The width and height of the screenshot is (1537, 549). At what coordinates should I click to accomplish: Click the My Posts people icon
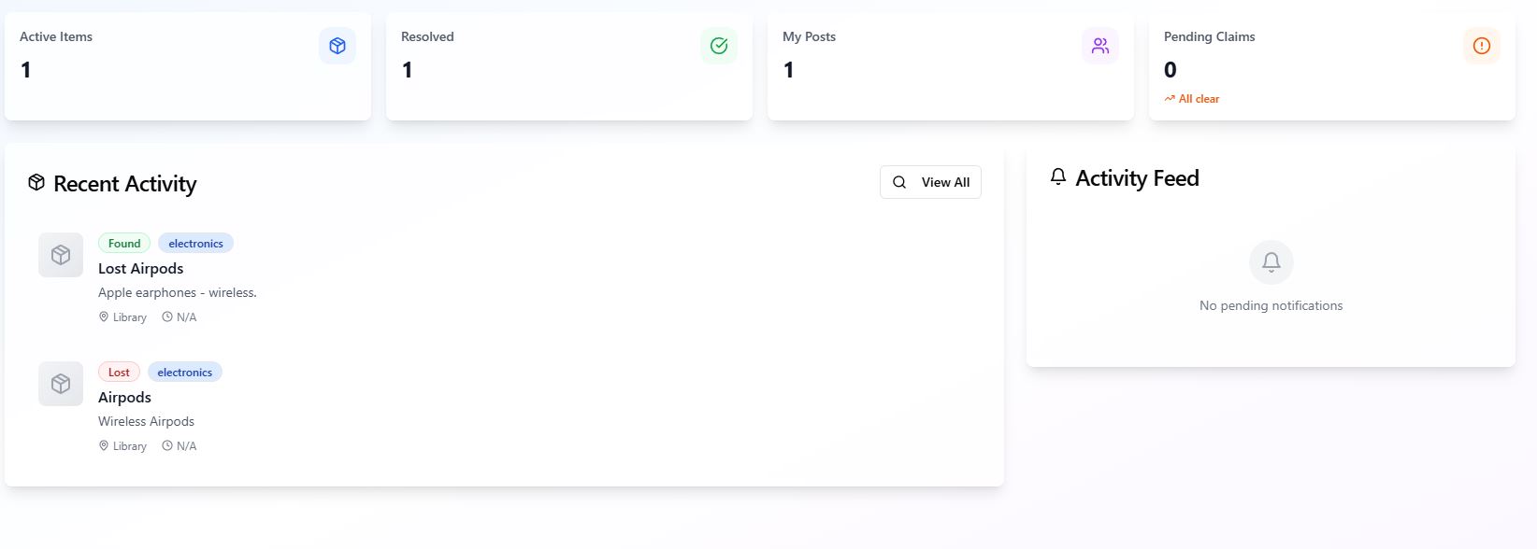coord(1100,45)
